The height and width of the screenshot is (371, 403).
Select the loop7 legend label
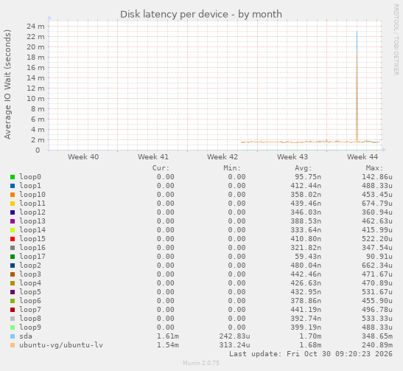(x=30, y=310)
